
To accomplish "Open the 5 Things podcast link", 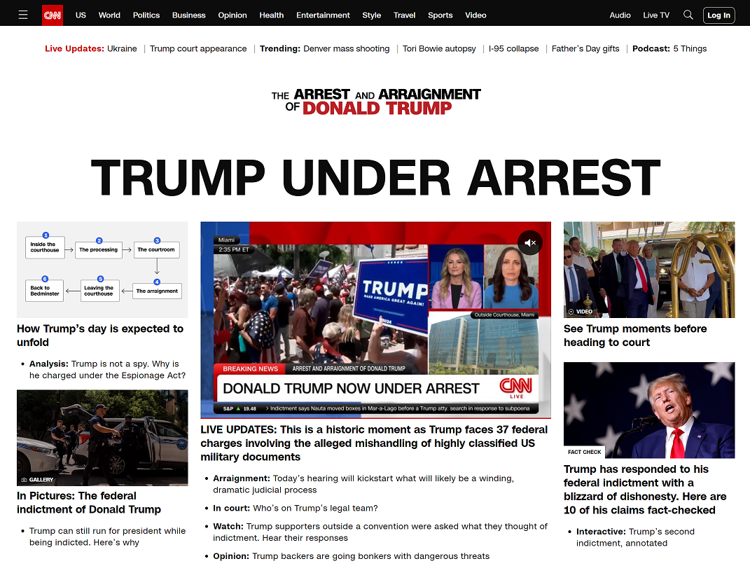I will (690, 49).
